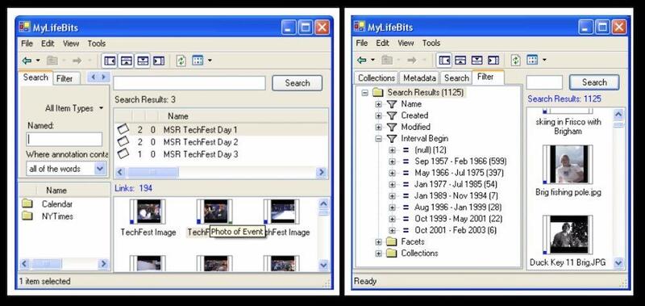Expand the Sep 1957 - Feb 1966 range
Image resolution: width=645 pixels, height=306 pixels.
[392, 161]
